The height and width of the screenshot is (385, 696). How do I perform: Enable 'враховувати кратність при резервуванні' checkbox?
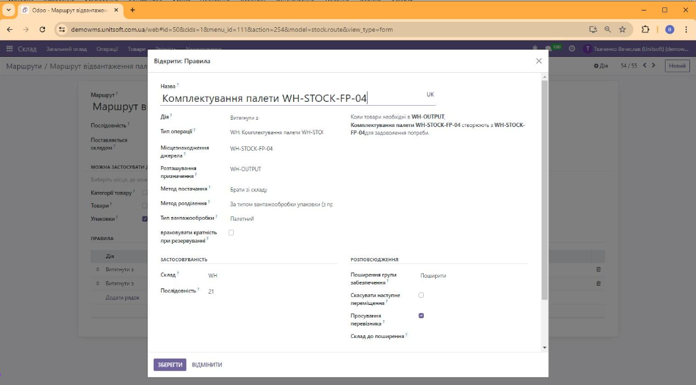231,233
